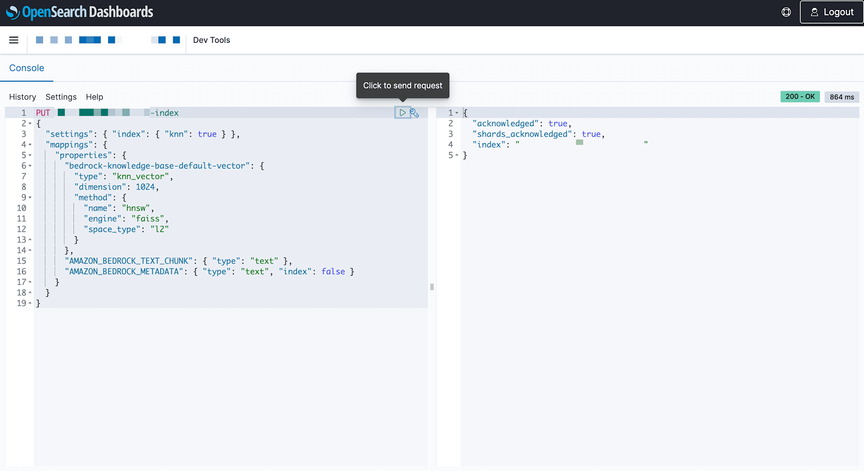Click the PUT method keyword
Viewport: 864px width, 471px height.
pos(43,113)
